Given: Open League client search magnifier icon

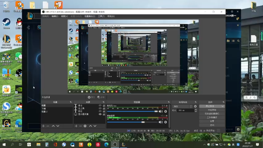Looking at the screenshot, I should pos(238,41).
